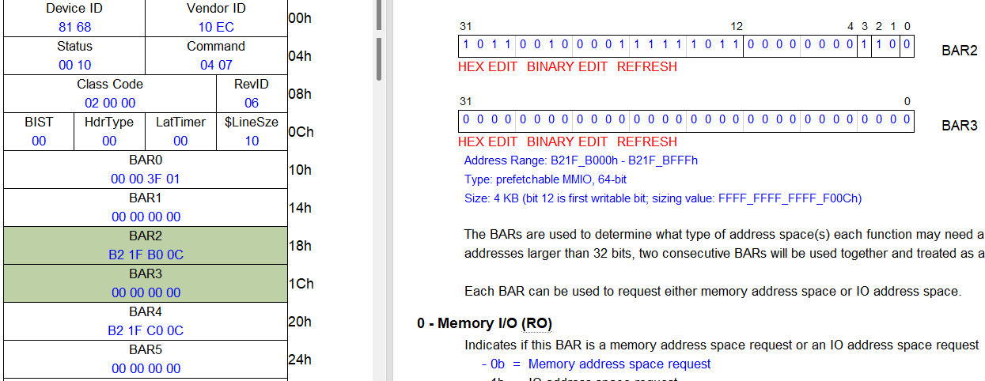
Task: Select the Vendor ID value 10 EC
Action: click(216, 27)
